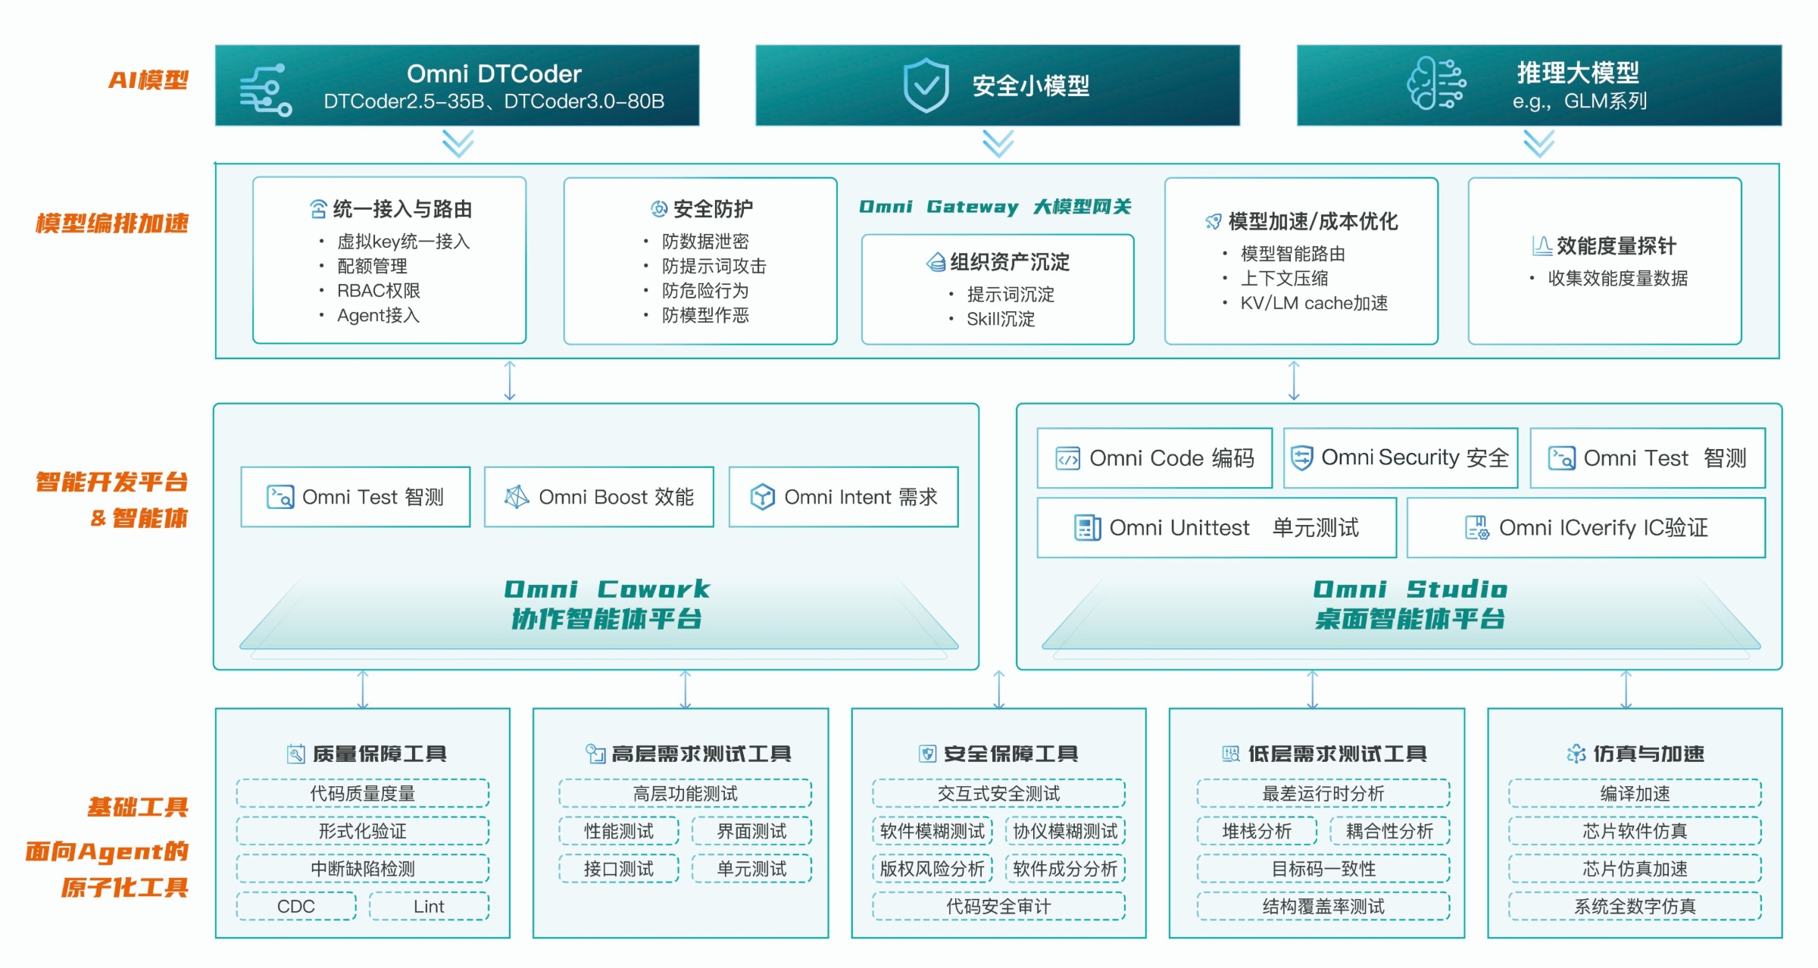Click the Omni Studio 桌面智能体平台 label
The image size is (1818, 968).
tap(1410, 604)
